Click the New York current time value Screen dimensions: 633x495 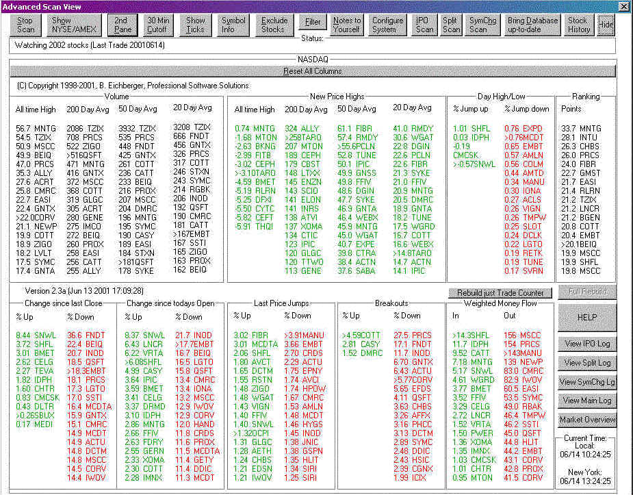pos(585,481)
